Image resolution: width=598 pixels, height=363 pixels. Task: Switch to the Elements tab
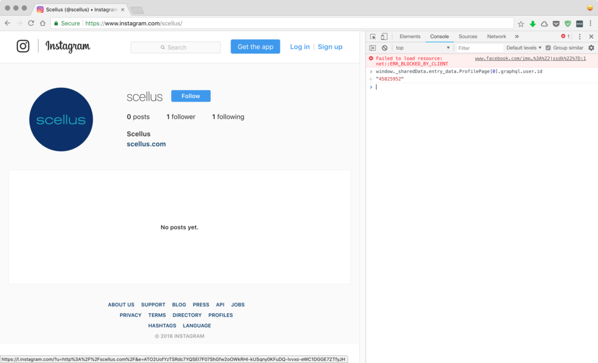(409, 36)
